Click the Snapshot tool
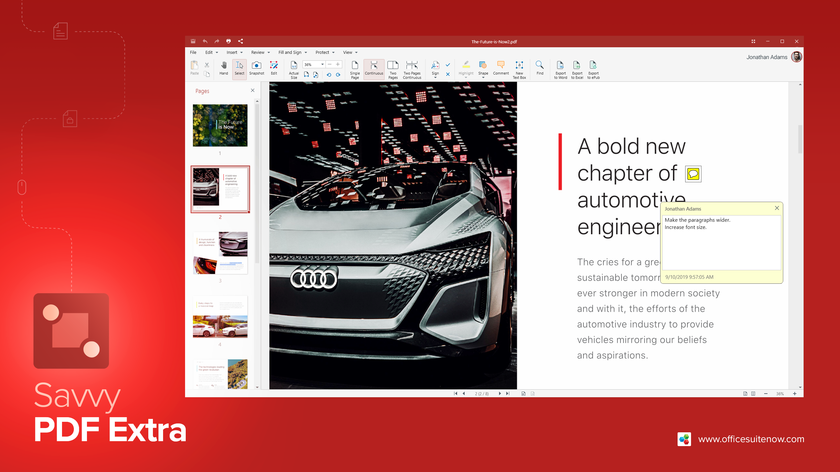 256,68
